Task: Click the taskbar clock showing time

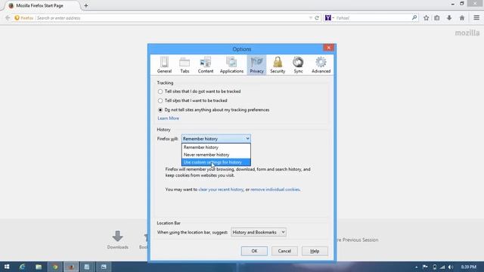Action: (x=469, y=267)
